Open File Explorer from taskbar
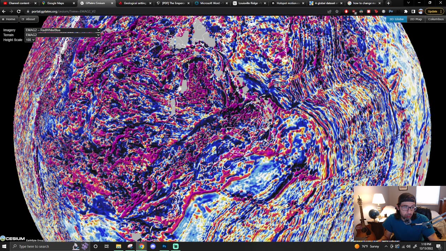 118,246
